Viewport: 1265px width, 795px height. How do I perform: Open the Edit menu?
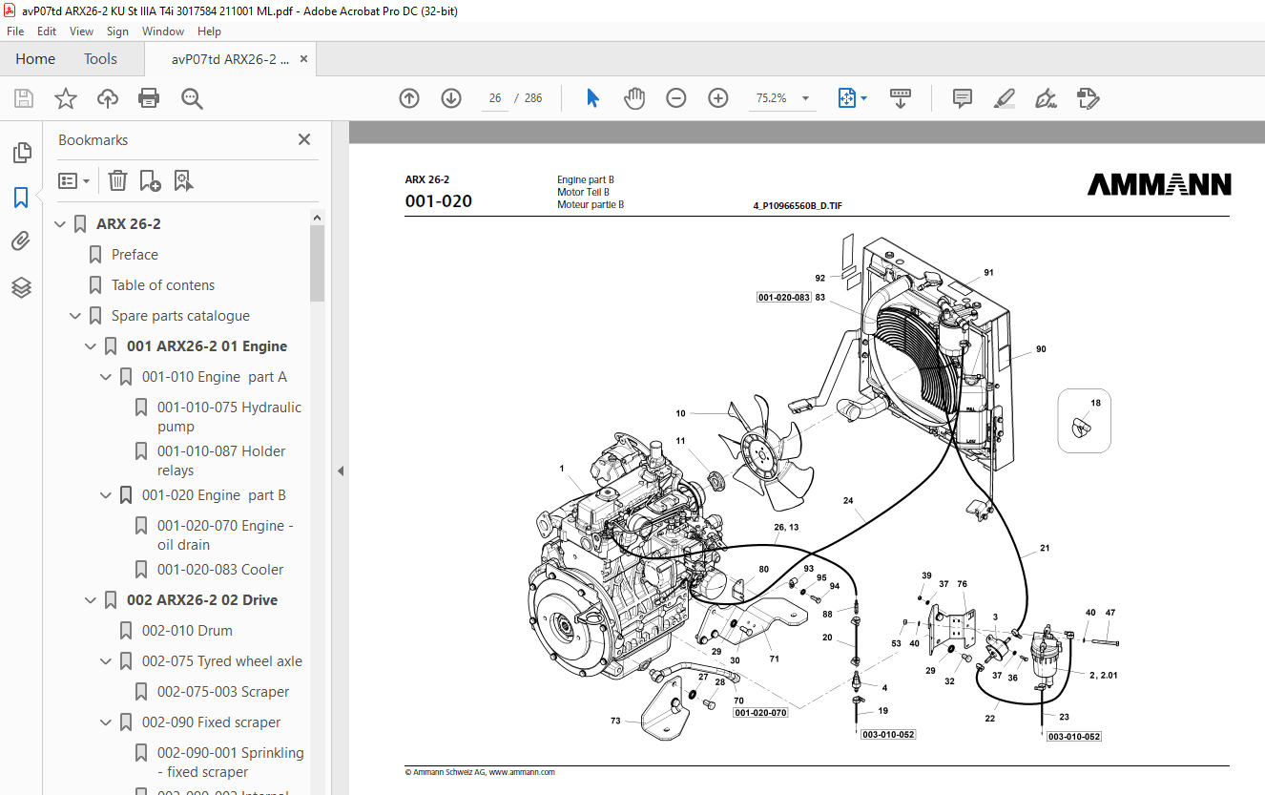point(47,31)
